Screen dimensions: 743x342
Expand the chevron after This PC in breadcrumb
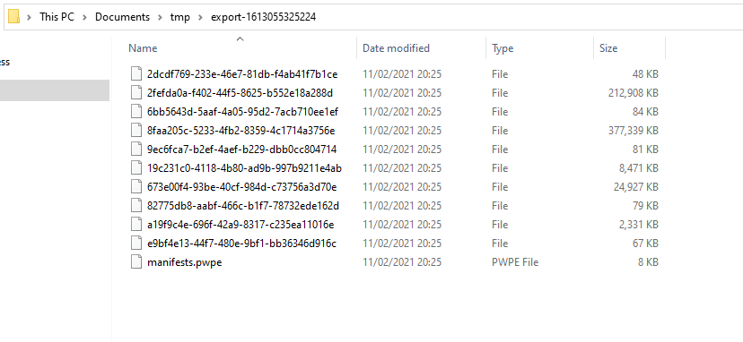pyautogui.click(x=85, y=18)
